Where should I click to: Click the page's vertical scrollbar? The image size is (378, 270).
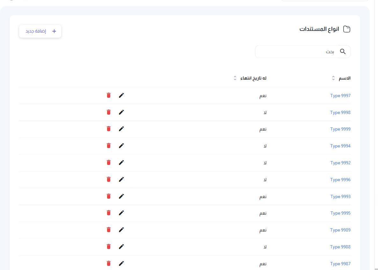376,135
